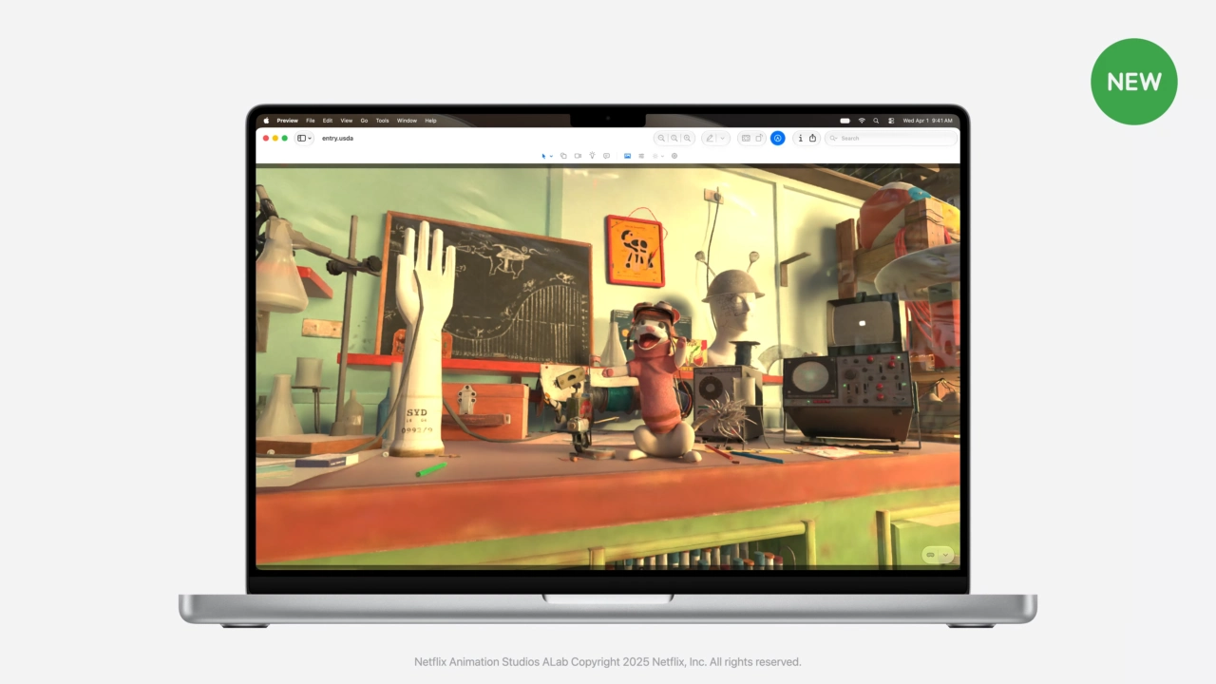1216x684 pixels.
Task: Click the light bulb lighting icon
Action: pos(592,156)
